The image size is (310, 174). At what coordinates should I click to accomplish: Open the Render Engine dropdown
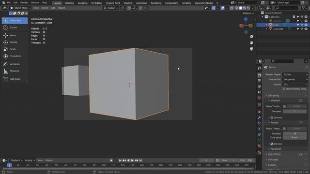(x=295, y=74)
